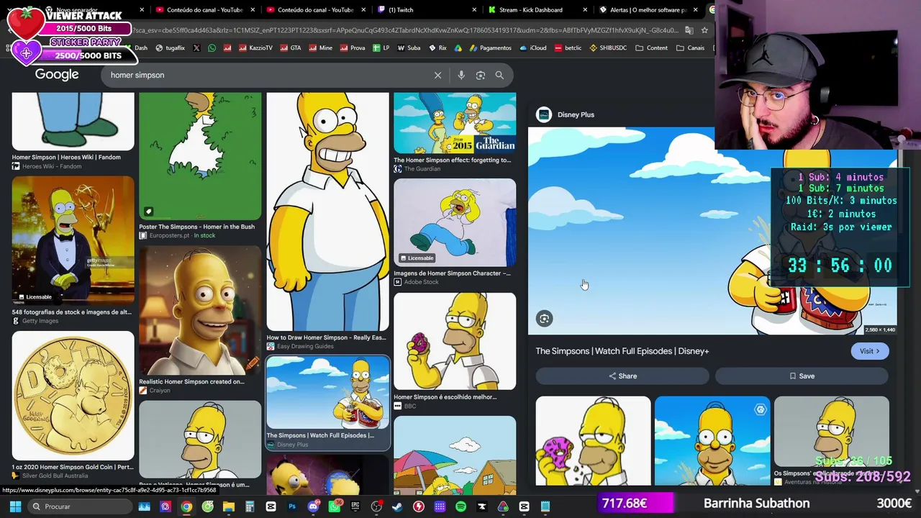Image resolution: width=921 pixels, height=518 pixels.
Task: Open the Prova bookmark
Action: 353,48
